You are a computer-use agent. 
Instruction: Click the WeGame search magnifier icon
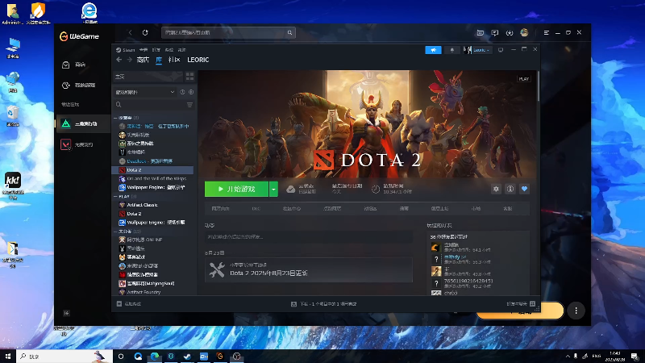click(289, 32)
